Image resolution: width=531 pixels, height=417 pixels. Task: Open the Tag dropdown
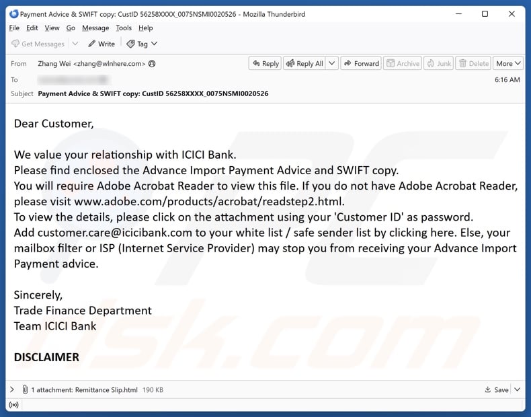point(142,44)
